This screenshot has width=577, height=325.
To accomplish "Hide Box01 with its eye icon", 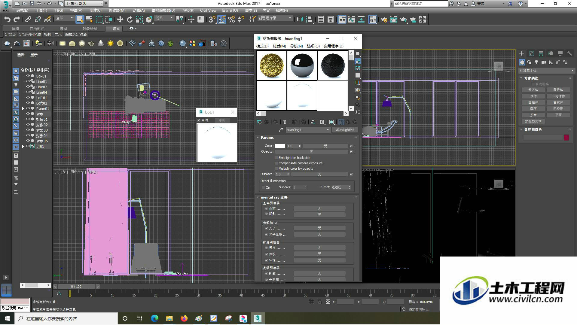I will (28, 76).
